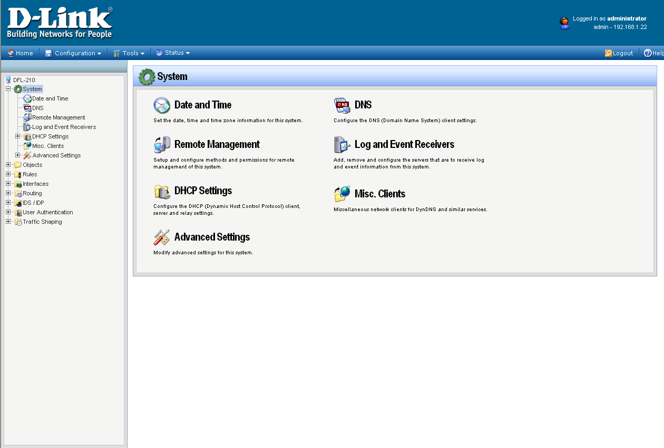This screenshot has height=448, width=664.
Task: Click the Misc. Clients globe icon in main panel
Action: point(342,194)
